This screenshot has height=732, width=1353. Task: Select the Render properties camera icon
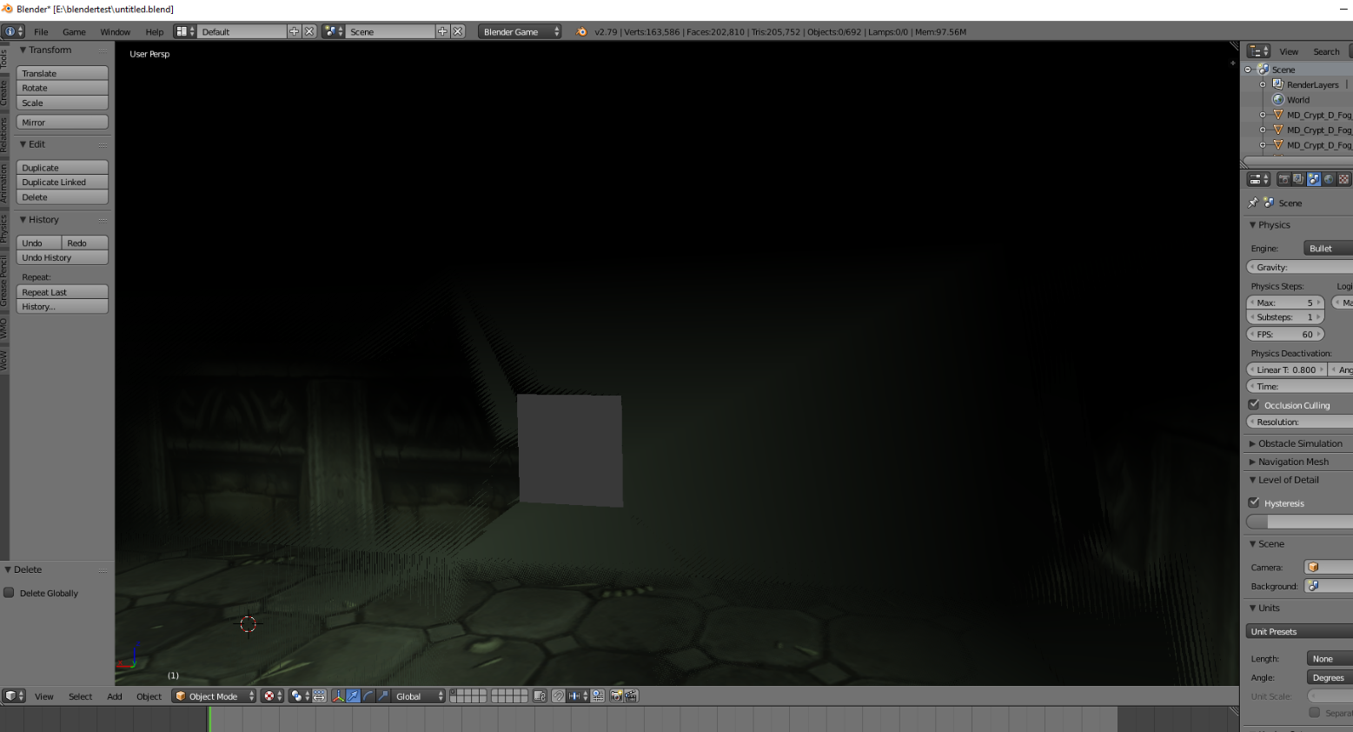coord(1283,178)
